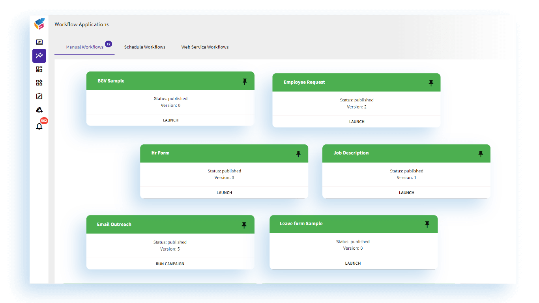The width and height of the screenshot is (539, 303).
Task: Switch to Schedule Workflows tab
Action: [x=145, y=47]
